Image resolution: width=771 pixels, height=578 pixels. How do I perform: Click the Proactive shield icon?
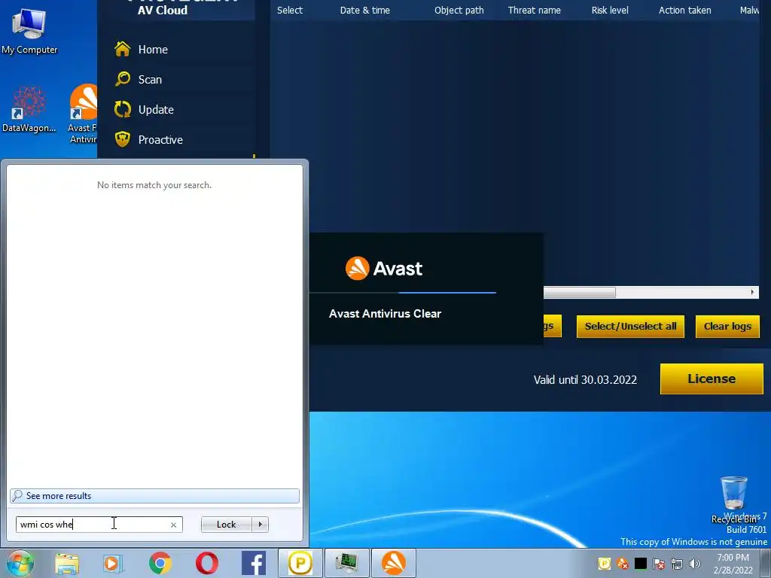pyautogui.click(x=123, y=139)
